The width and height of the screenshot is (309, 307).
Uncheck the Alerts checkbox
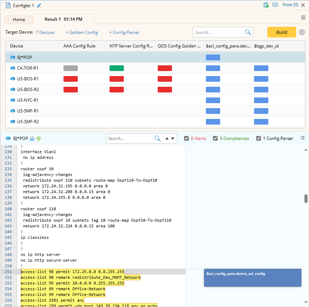coord(187,139)
